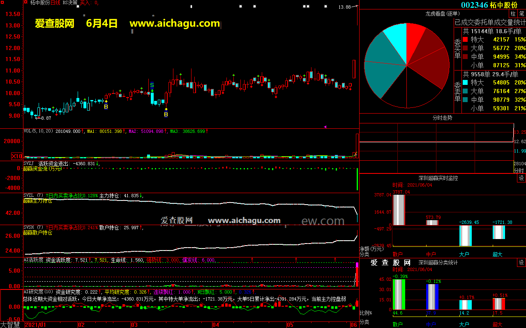Select stock code 002346 柘中股份 title
The width and height of the screenshot is (526, 328).
coord(489,5)
